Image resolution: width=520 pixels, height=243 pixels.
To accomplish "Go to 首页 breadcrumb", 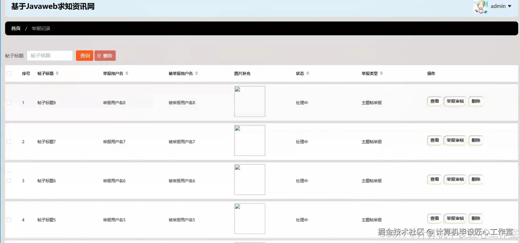I will click(16, 28).
